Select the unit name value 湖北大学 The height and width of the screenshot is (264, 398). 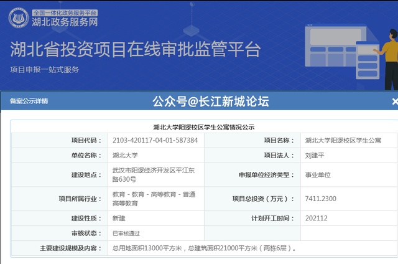125,155
